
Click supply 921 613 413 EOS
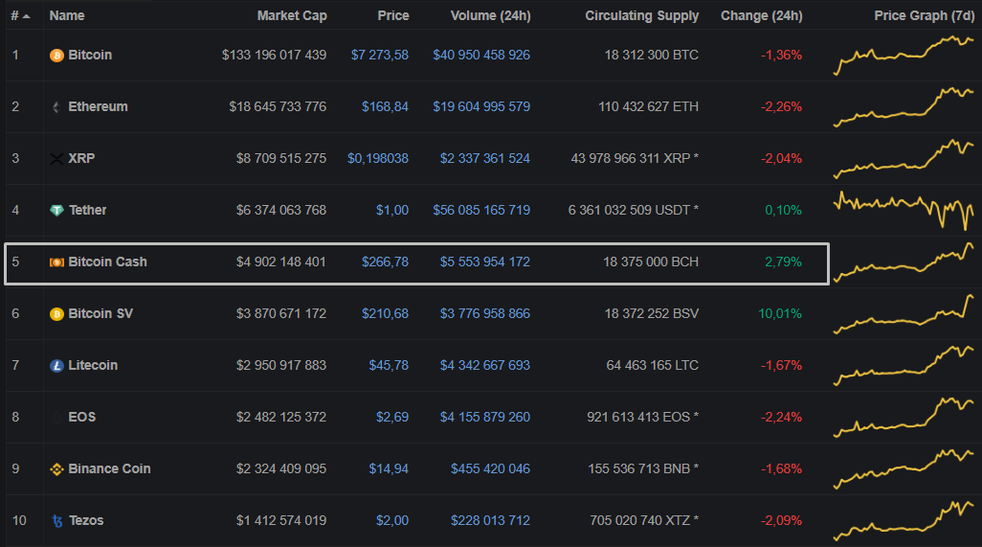click(642, 418)
